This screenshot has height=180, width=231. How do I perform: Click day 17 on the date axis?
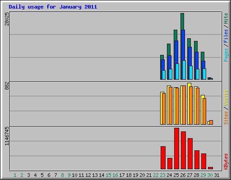coord(122,175)
